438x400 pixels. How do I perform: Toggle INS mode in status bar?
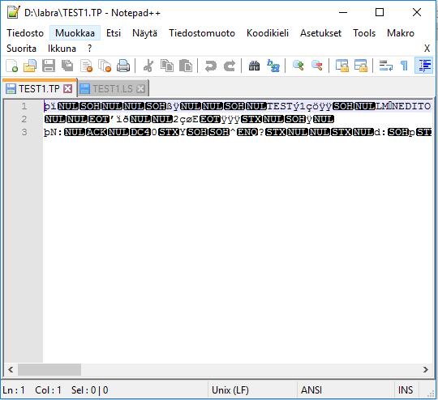point(406,389)
